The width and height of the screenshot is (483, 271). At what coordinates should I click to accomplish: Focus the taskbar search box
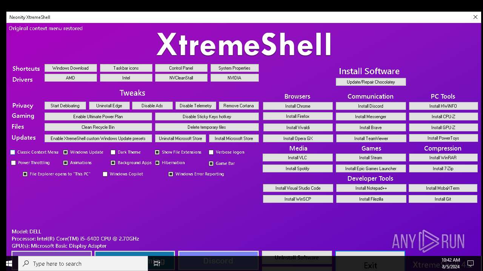[x=83, y=263]
